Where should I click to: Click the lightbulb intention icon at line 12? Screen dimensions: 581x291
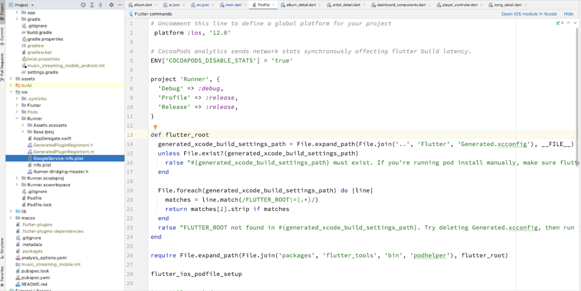(155, 127)
